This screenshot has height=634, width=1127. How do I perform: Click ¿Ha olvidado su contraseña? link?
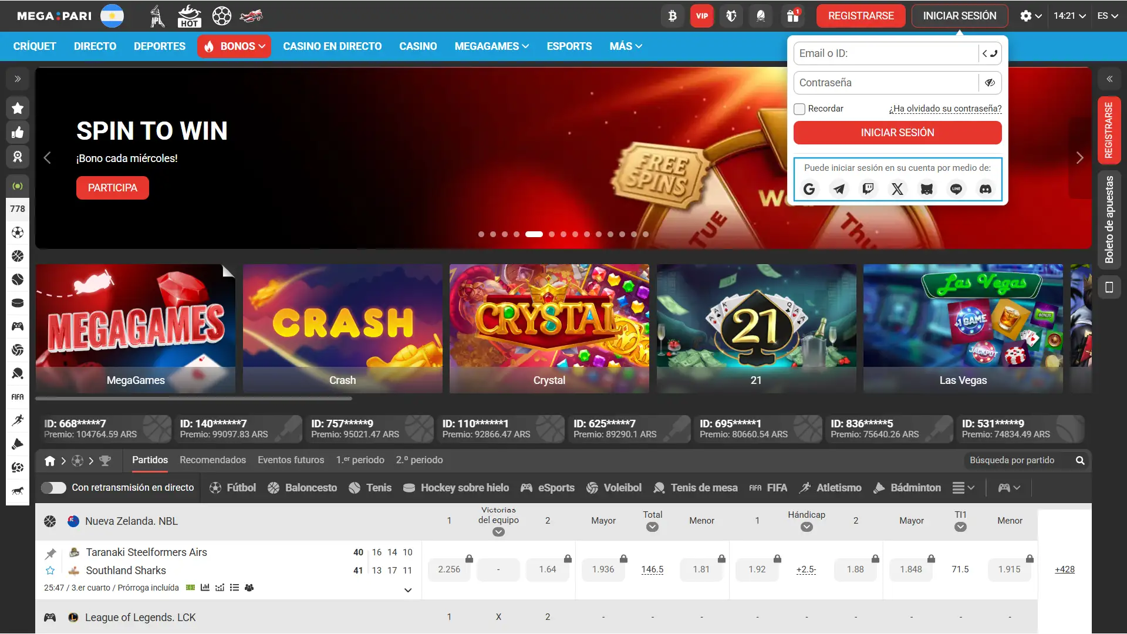click(946, 109)
